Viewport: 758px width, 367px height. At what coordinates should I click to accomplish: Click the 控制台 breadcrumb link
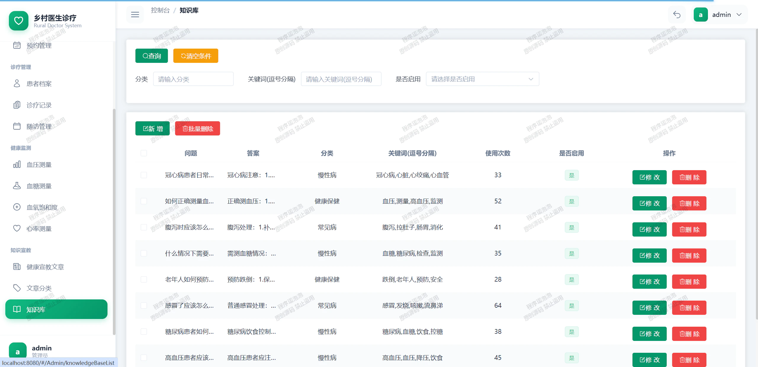pyautogui.click(x=160, y=10)
